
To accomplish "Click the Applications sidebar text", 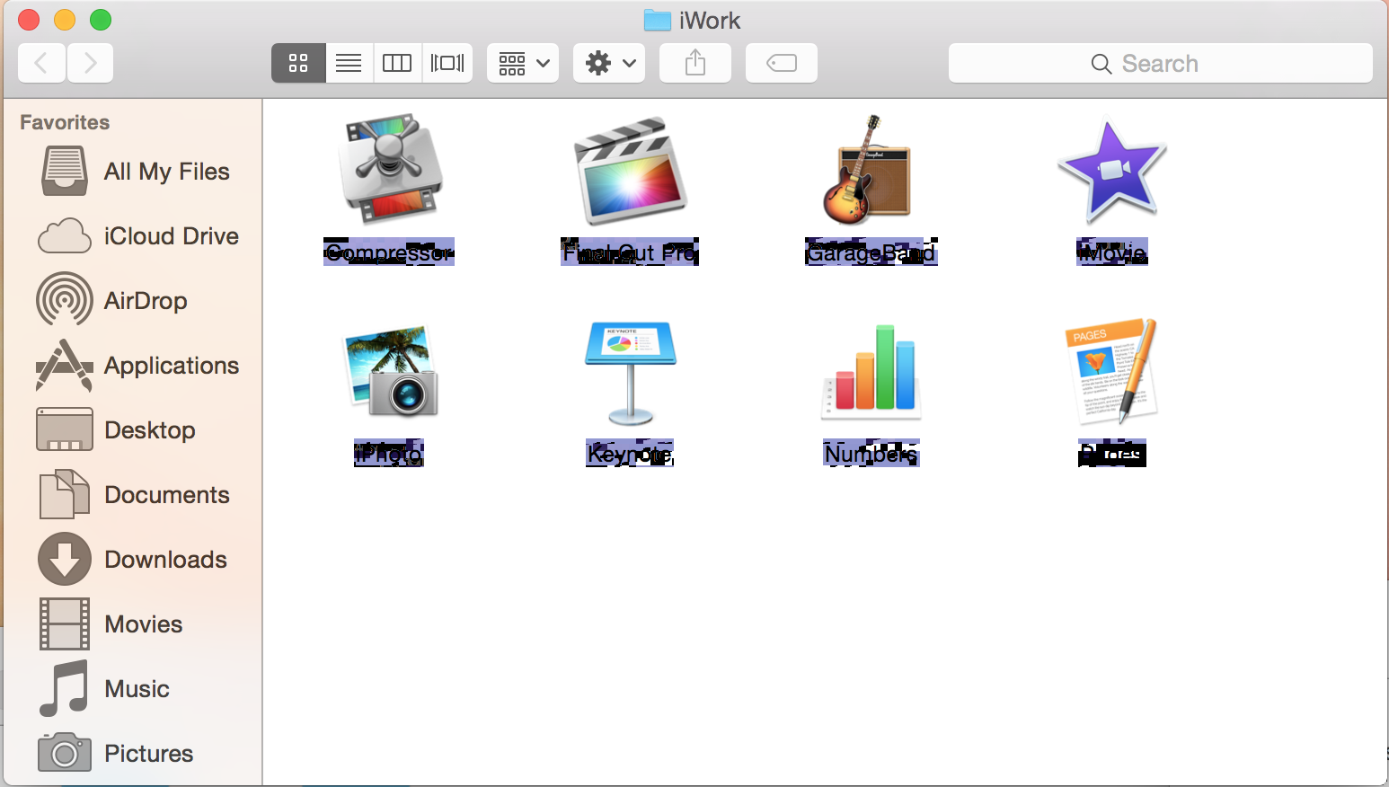I will (172, 366).
